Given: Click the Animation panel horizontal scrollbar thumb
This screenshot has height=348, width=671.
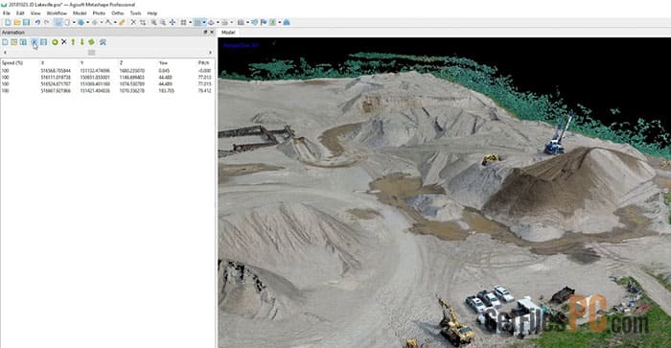Looking at the screenshot, I should pos(92,52).
